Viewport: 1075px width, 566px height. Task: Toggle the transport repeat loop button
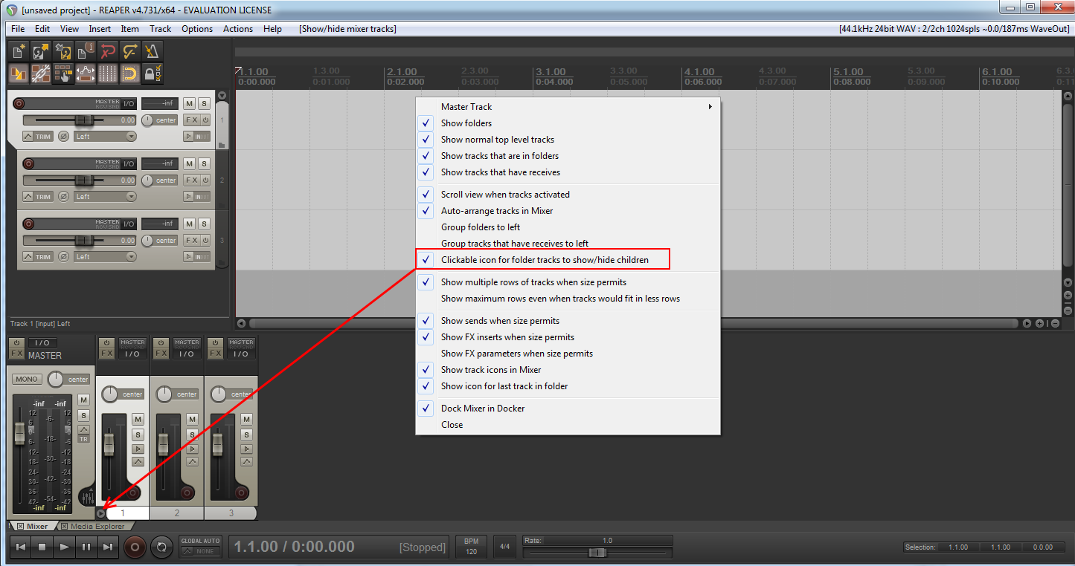[161, 547]
